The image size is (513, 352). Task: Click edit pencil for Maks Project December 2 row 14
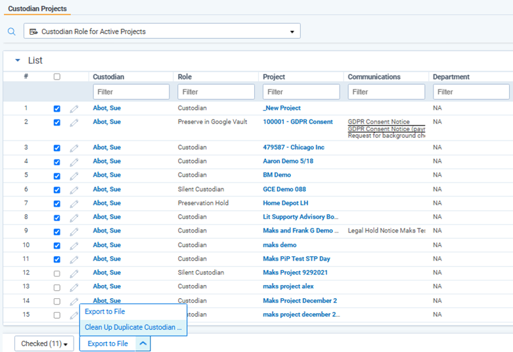tap(74, 301)
